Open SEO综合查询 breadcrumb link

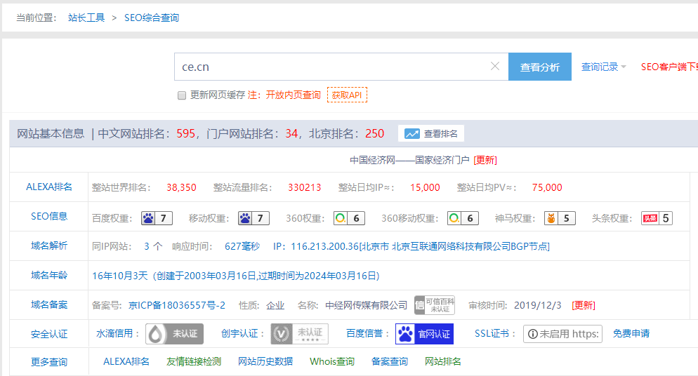click(x=152, y=18)
